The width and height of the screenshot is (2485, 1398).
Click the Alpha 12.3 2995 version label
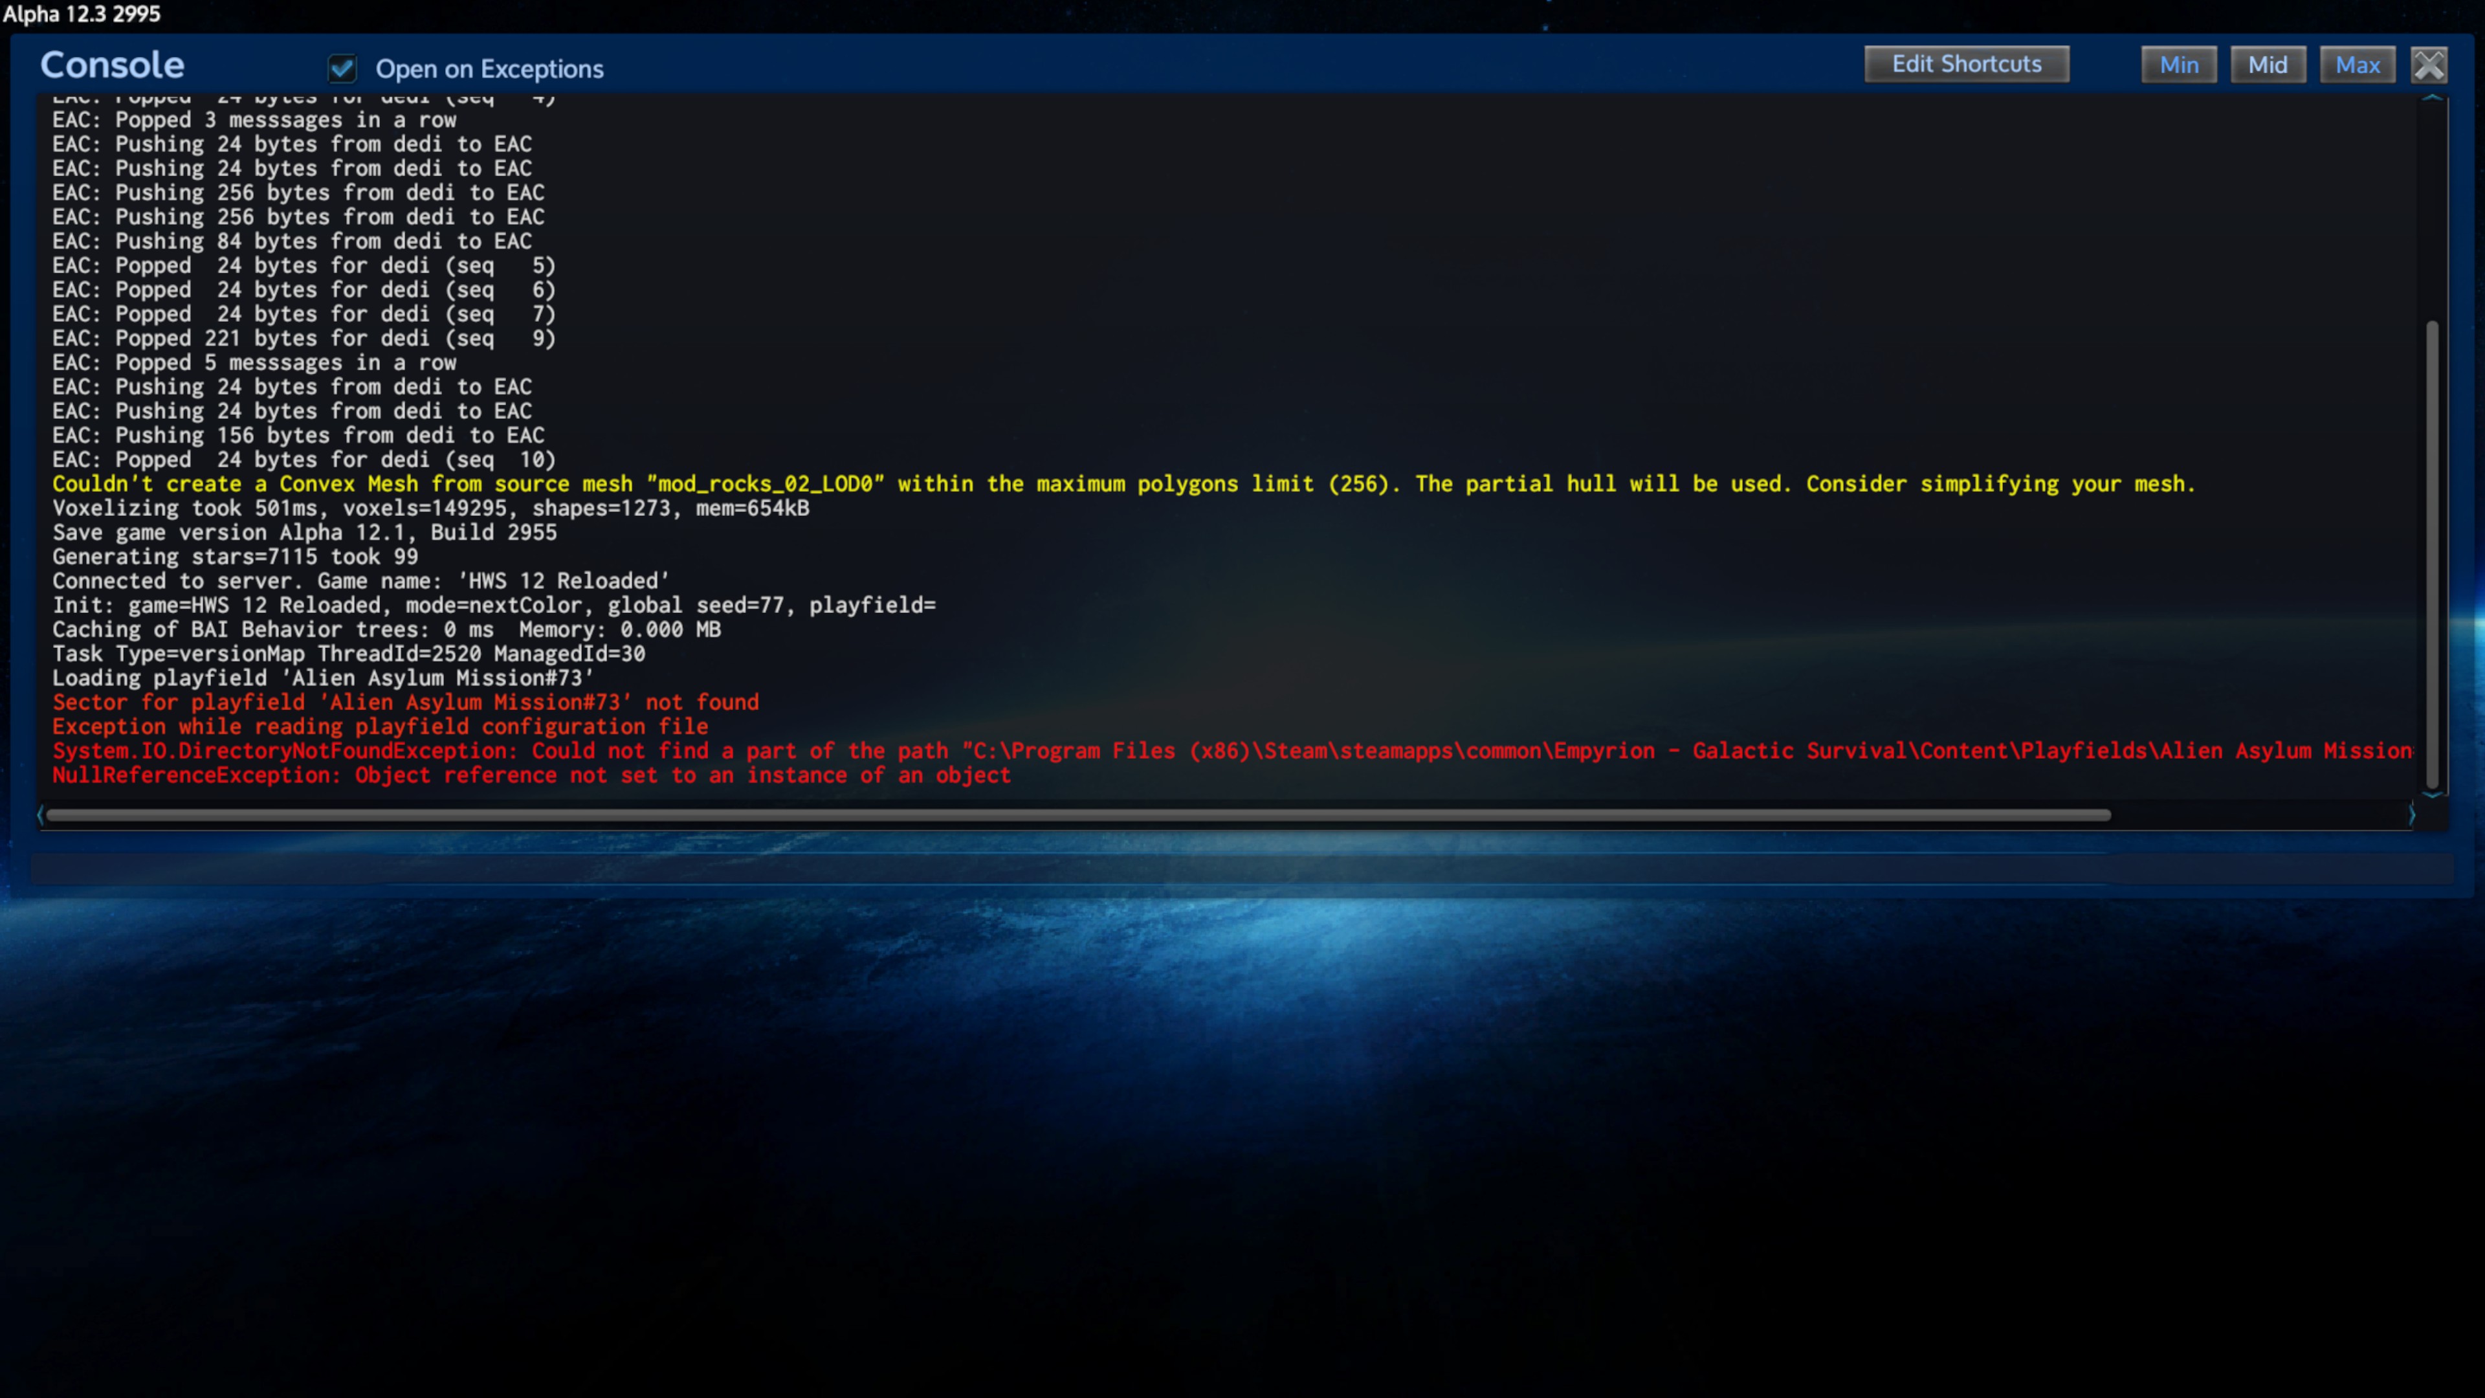click(x=82, y=14)
